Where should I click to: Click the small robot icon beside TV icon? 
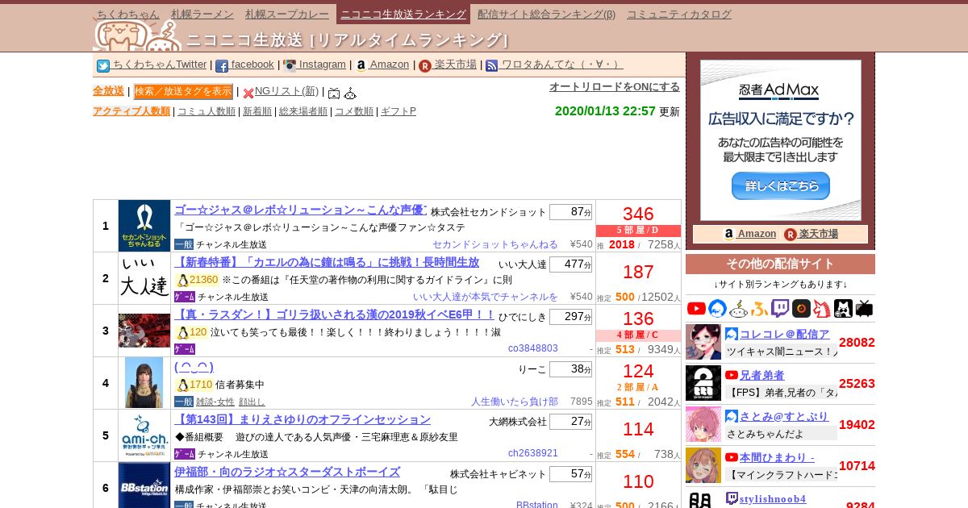[x=350, y=93]
